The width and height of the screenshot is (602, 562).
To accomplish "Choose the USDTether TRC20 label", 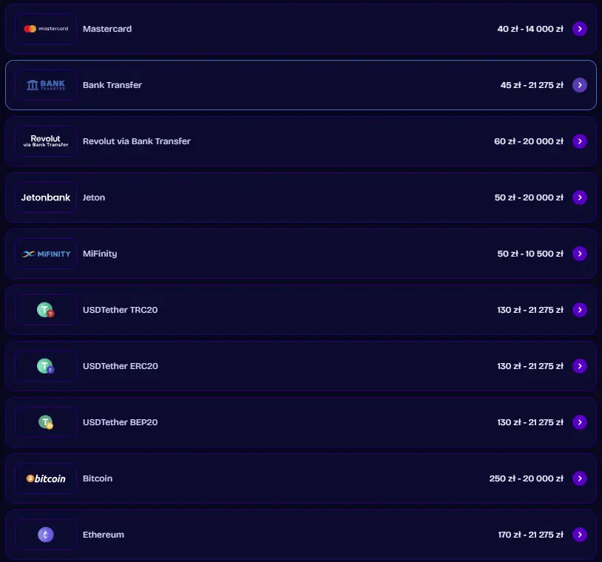I will [120, 310].
